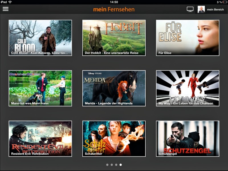Select the Für Elise movie tile
This screenshot has height=171, width=228.
(x=188, y=38)
